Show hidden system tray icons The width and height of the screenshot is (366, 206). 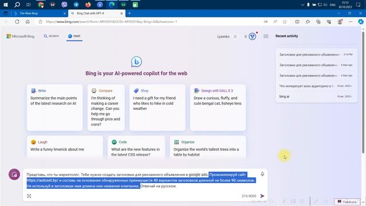click(x=303, y=5)
